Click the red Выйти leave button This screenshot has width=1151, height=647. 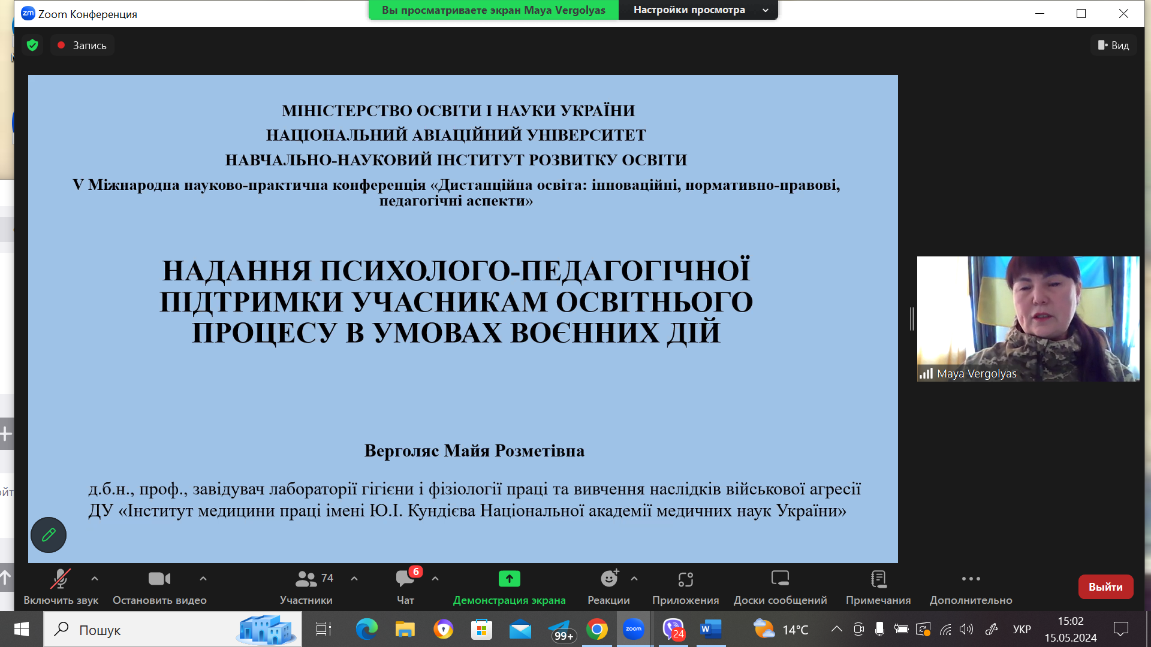1105,586
